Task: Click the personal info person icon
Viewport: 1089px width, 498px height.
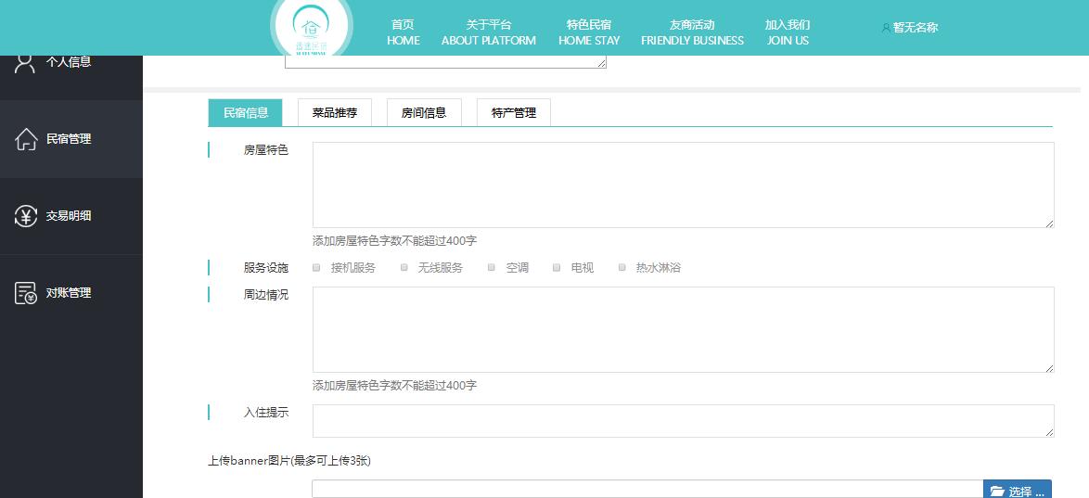Action: pyautogui.click(x=25, y=62)
